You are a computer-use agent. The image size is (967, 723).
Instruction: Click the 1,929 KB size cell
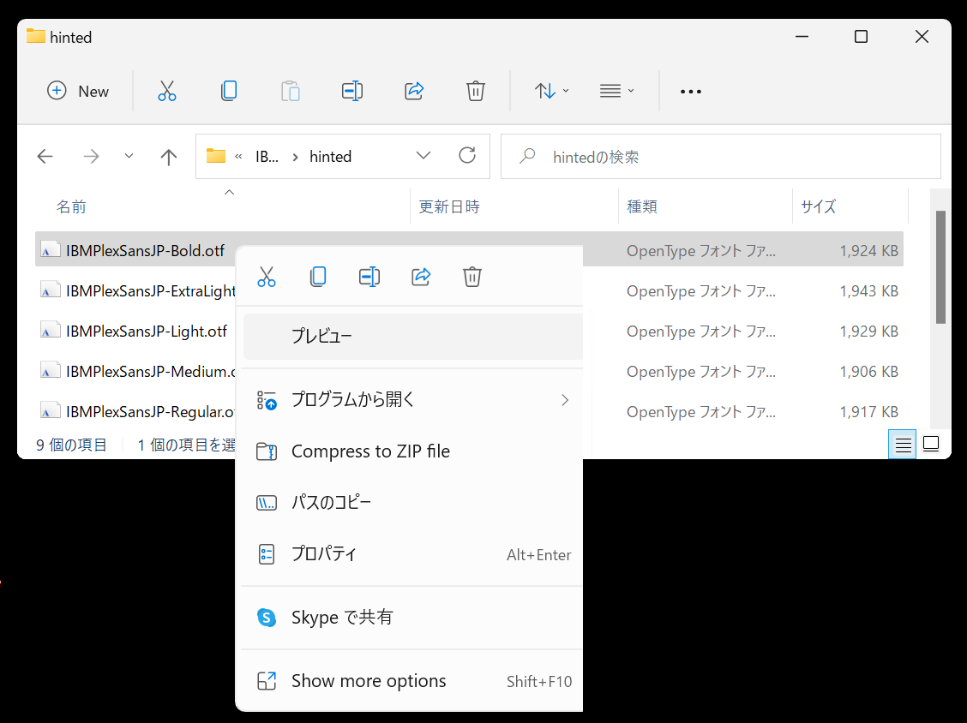[x=869, y=331]
